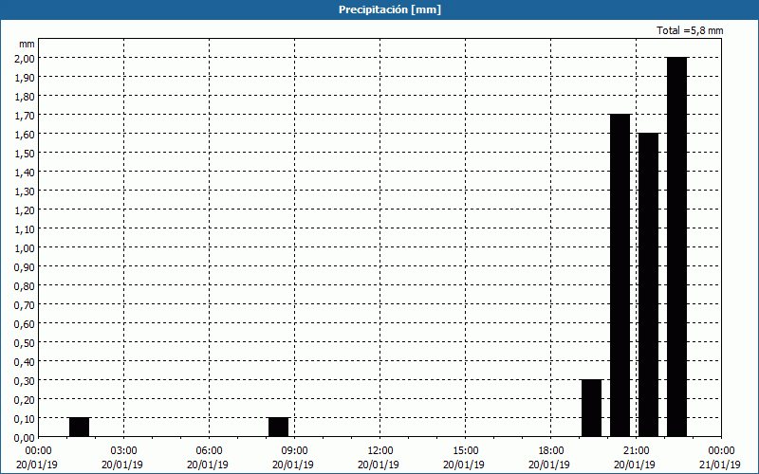Select the tallest bar reaching 2,00 mm
The height and width of the screenshot is (474, 759).
click(676, 246)
